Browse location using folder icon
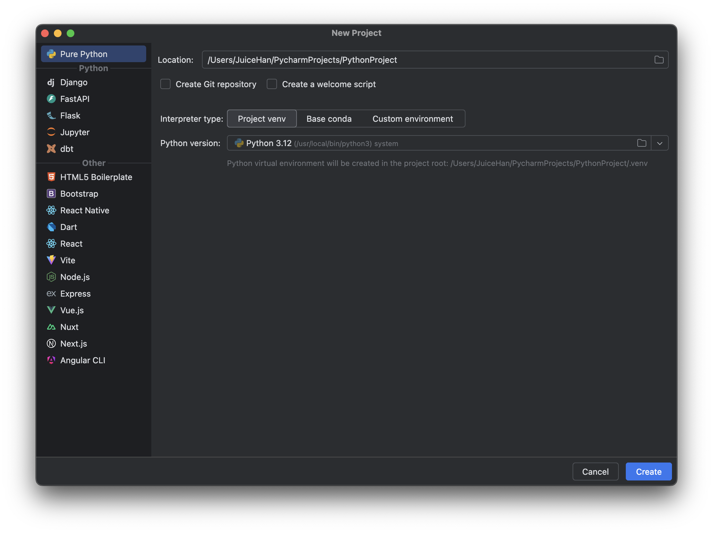The width and height of the screenshot is (713, 533). tap(659, 60)
